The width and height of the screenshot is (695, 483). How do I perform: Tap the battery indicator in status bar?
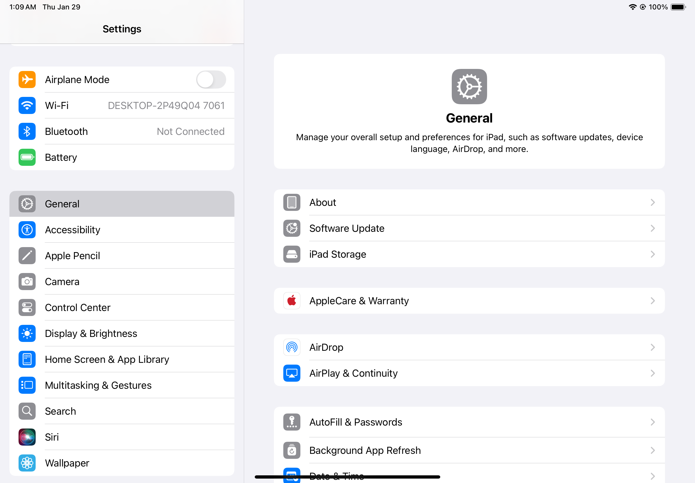[x=678, y=7]
